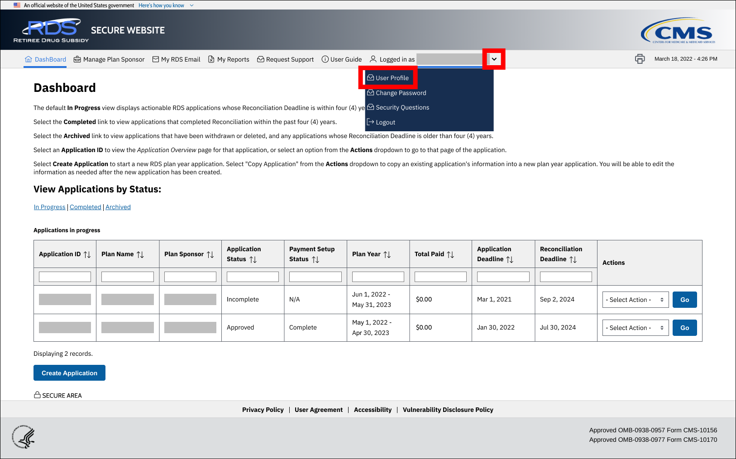Click the RDS Retiree Drug Subsidy logo
This screenshot has width=736, height=459.
click(52, 30)
